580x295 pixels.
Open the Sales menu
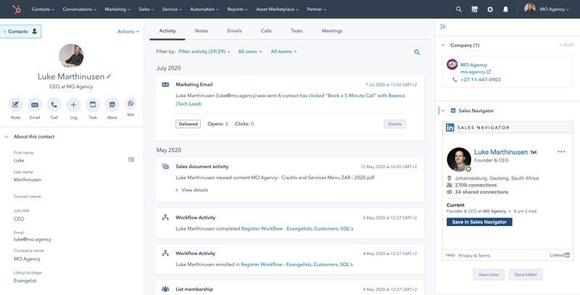pyautogui.click(x=146, y=9)
